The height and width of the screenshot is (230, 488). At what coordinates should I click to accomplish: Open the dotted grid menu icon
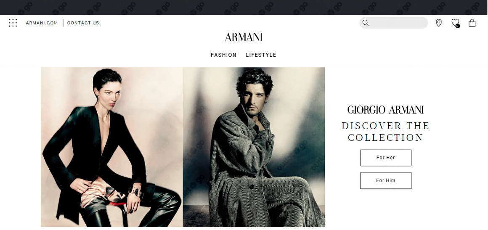pyautogui.click(x=13, y=23)
